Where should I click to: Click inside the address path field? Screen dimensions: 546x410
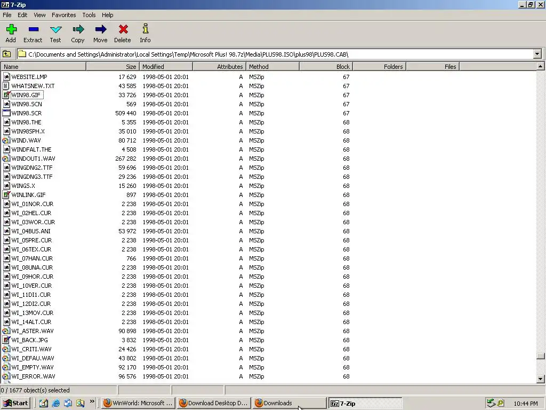tap(275, 54)
